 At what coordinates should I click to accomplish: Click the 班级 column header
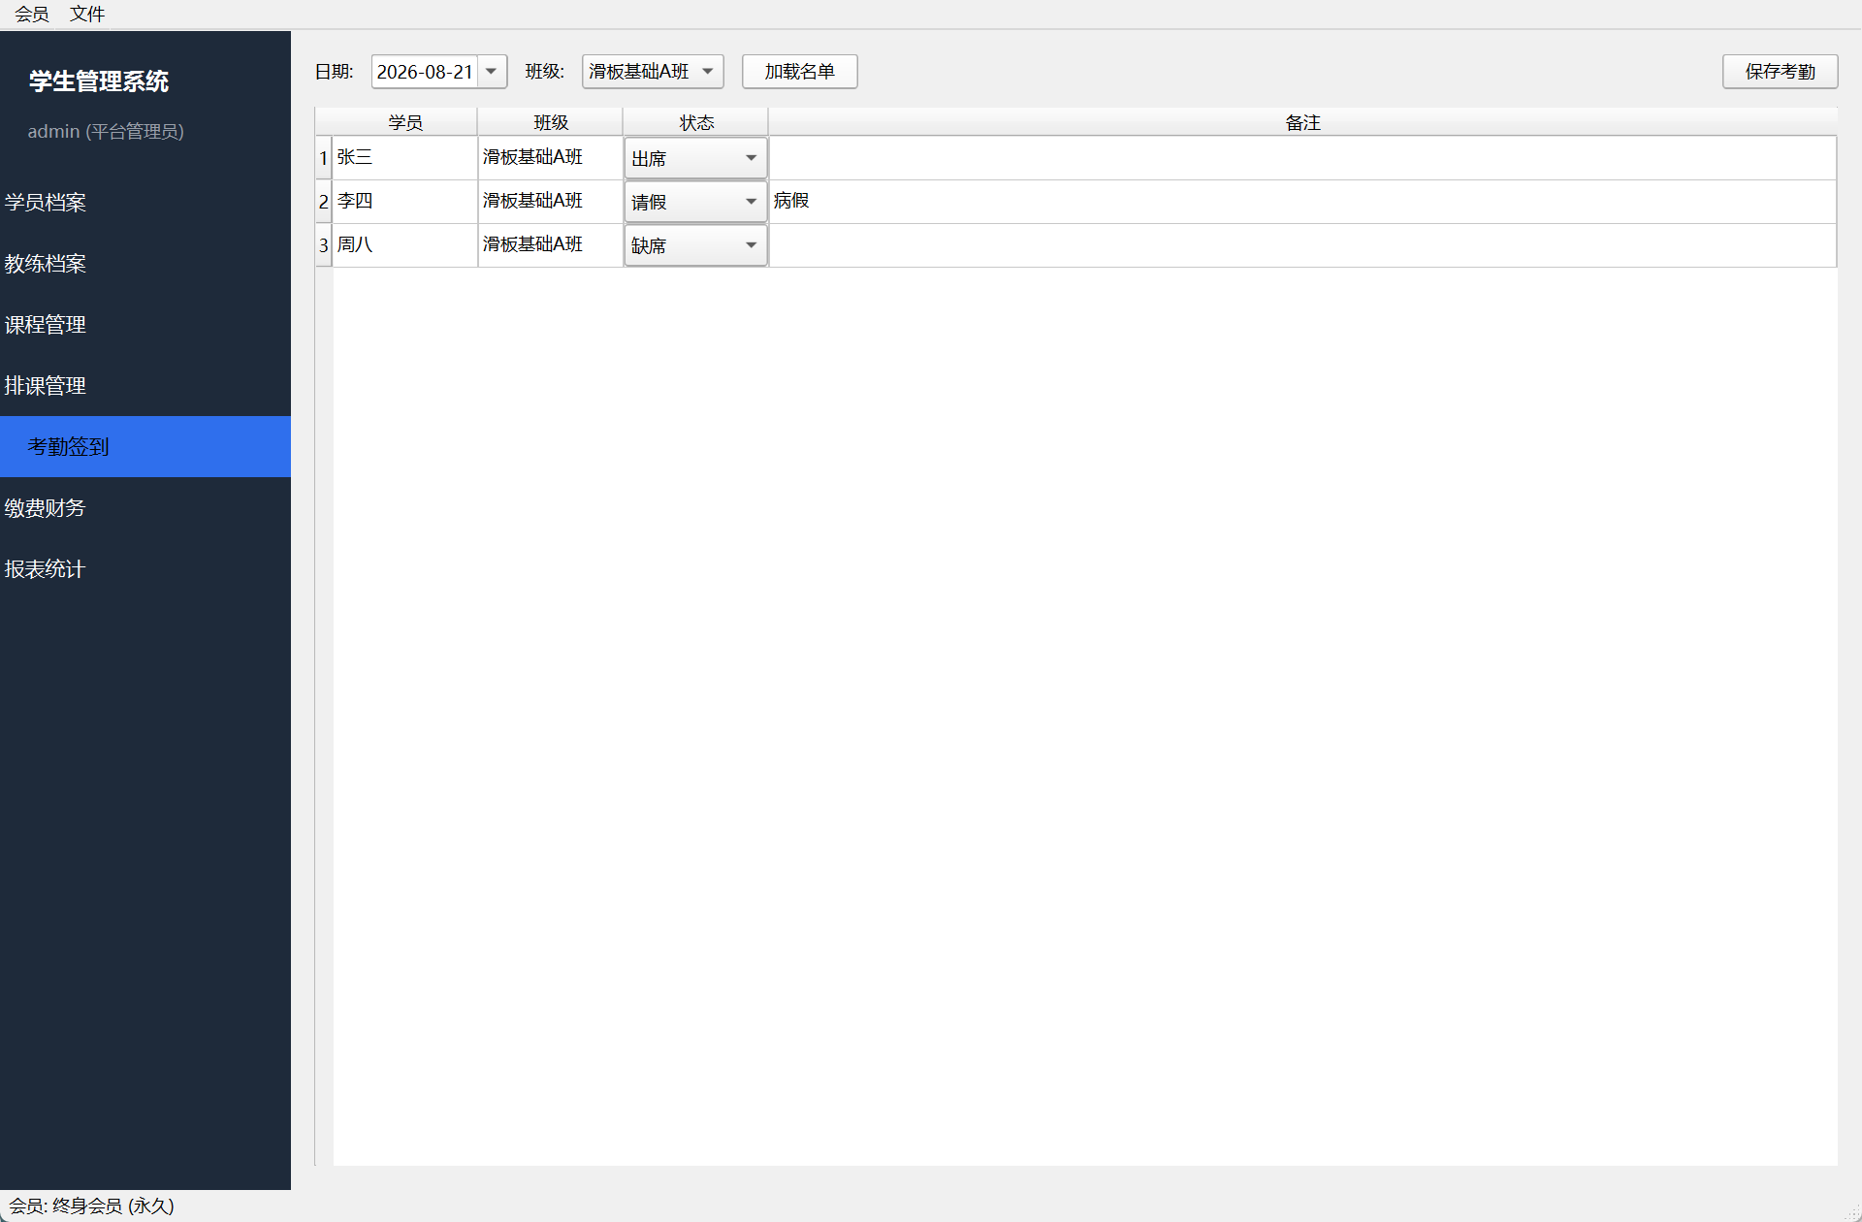[x=551, y=122]
